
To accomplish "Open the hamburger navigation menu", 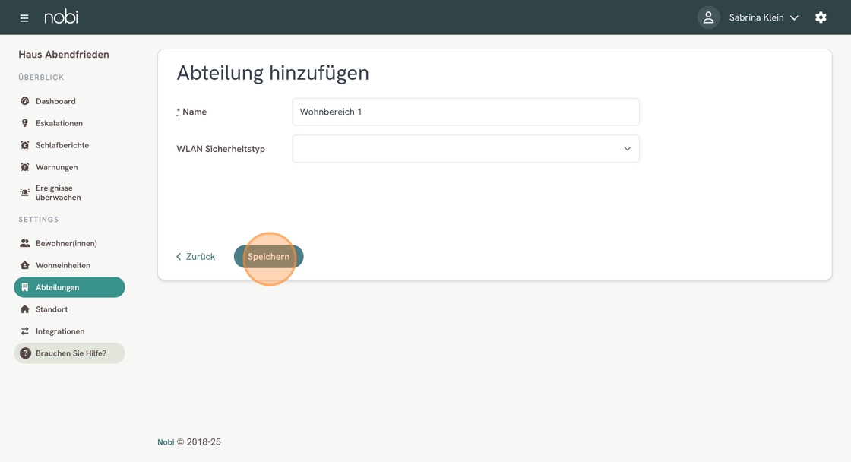I will 24,18.
